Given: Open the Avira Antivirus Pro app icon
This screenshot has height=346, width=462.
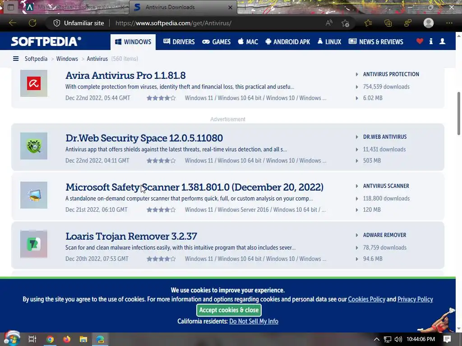Looking at the screenshot, I should click(33, 83).
